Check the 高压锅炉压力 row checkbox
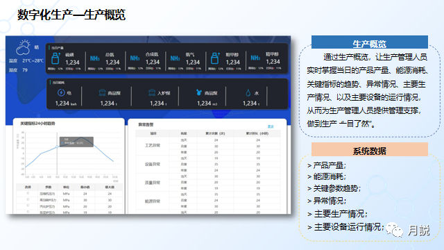The image size is (444, 250). tap(28, 199)
